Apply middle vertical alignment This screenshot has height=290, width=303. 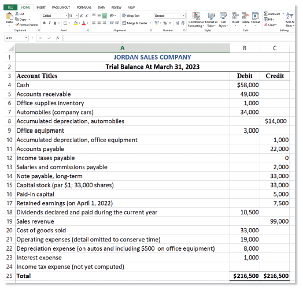pyautogui.click(x=99, y=16)
